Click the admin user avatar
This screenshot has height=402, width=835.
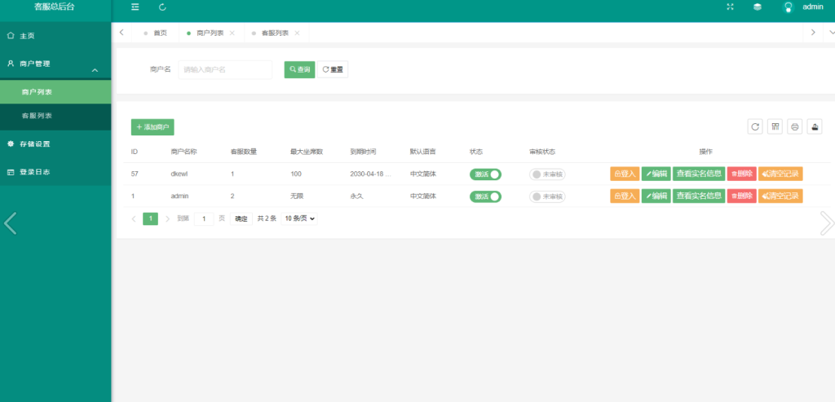[x=789, y=7]
